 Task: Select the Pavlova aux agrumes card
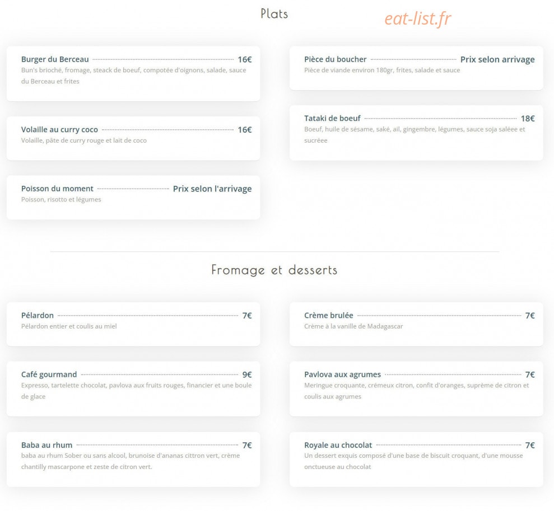point(416,389)
